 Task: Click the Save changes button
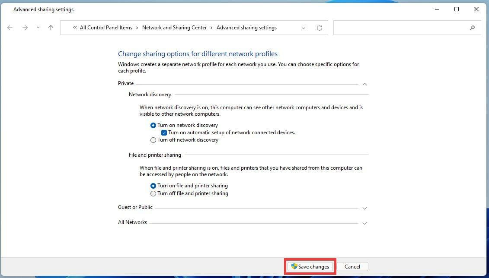[x=310, y=266]
